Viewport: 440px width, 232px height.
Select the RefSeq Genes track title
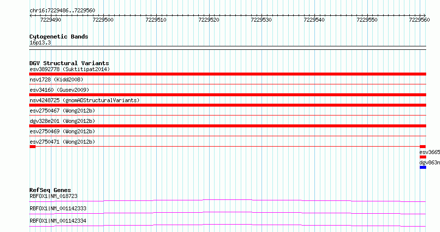coord(50,190)
